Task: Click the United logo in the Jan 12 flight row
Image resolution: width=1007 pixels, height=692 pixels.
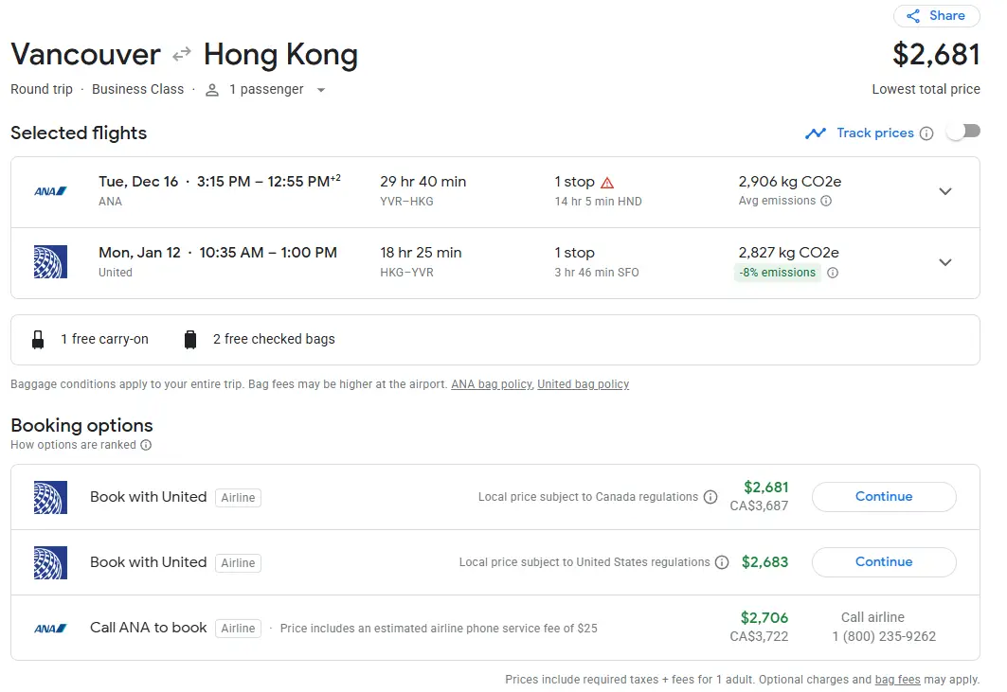Action: pos(51,262)
